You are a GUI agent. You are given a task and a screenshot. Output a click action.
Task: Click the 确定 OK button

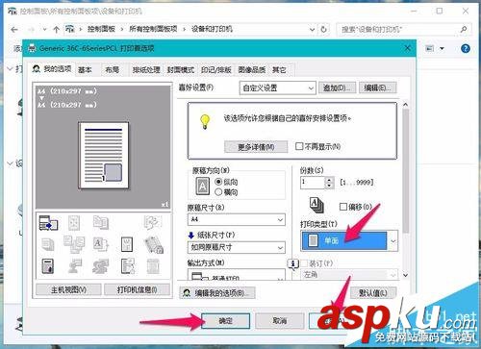225,321
